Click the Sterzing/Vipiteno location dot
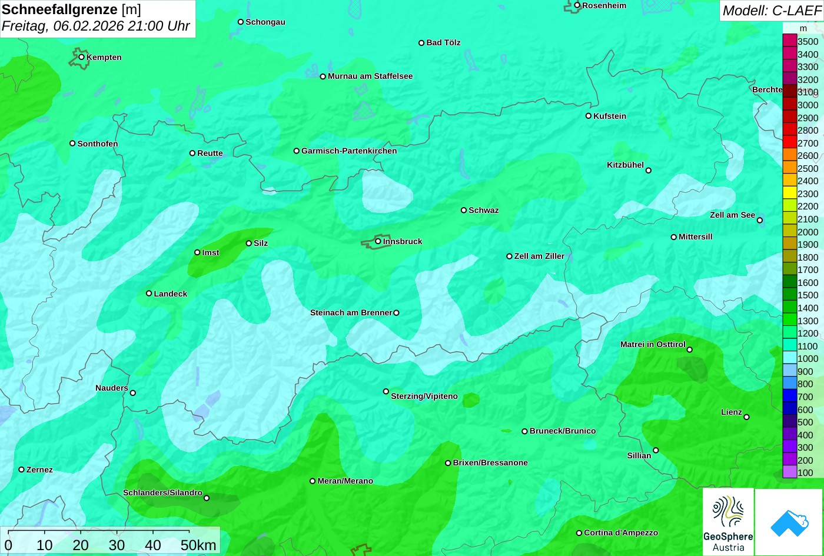Viewport: 824px width, 556px height. click(386, 391)
